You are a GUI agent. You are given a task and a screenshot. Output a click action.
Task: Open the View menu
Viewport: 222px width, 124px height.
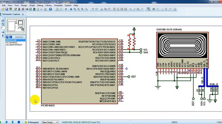[x=10, y=6]
